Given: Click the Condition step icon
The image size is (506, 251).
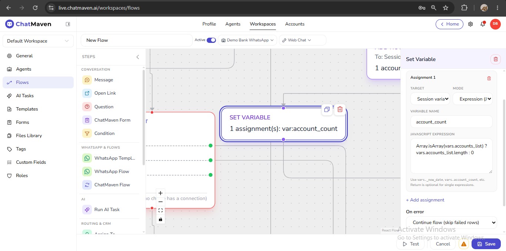Looking at the screenshot, I should [87, 133].
